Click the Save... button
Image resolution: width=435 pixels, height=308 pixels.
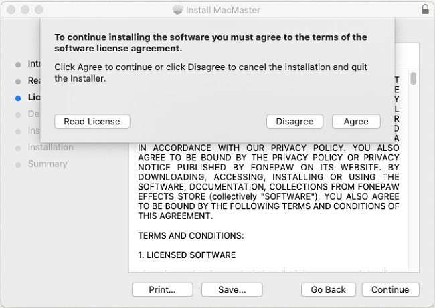tap(232, 289)
